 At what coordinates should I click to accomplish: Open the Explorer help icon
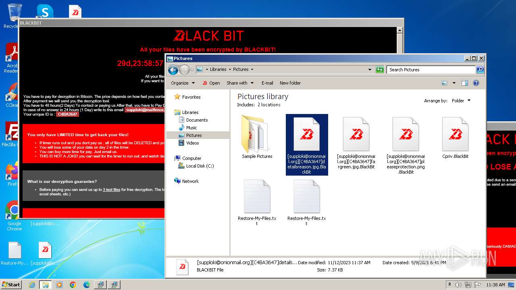click(x=476, y=83)
